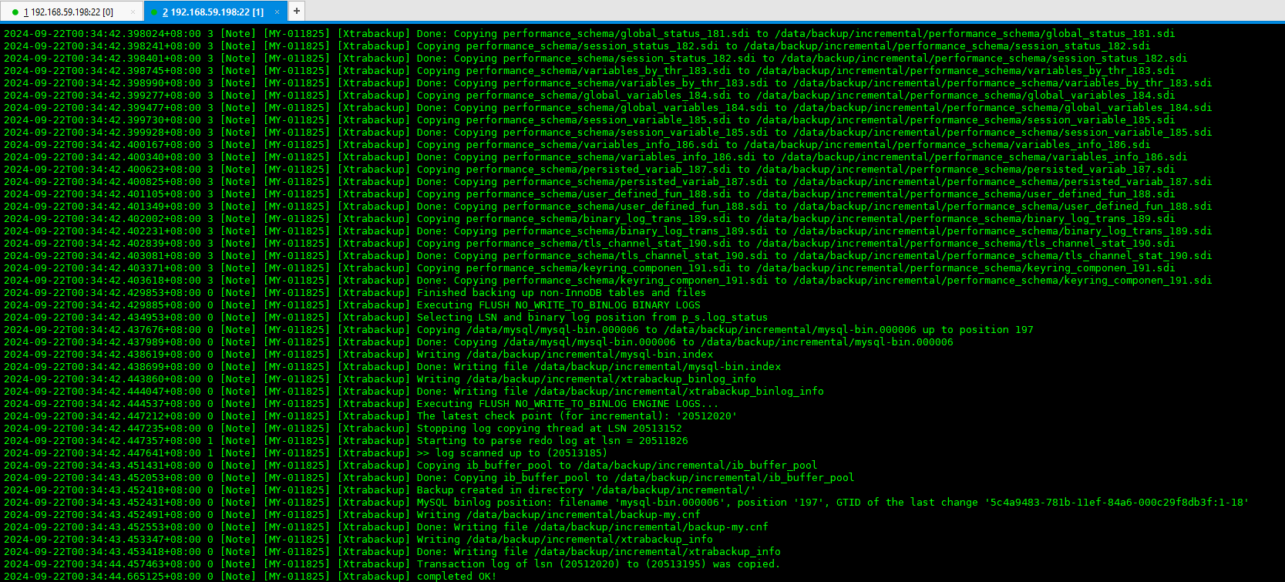The height and width of the screenshot is (582, 1285).
Task: Click 'Done: Copying /data/mysql/mysql-bin.000006' line
Action: [x=685, y=341]
